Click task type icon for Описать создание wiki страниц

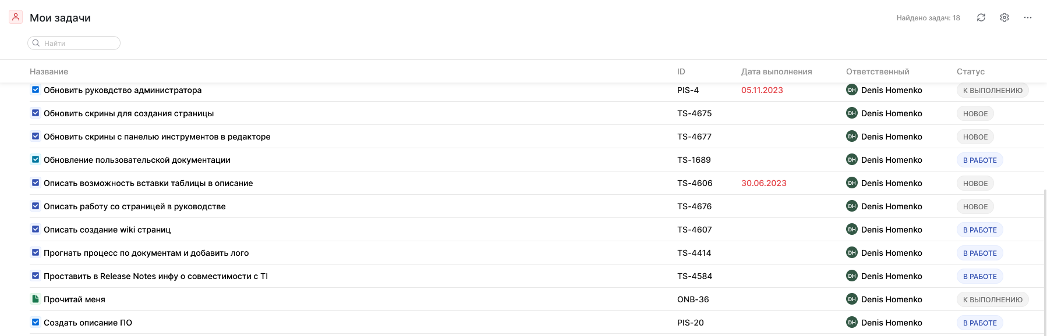point(36,230)
